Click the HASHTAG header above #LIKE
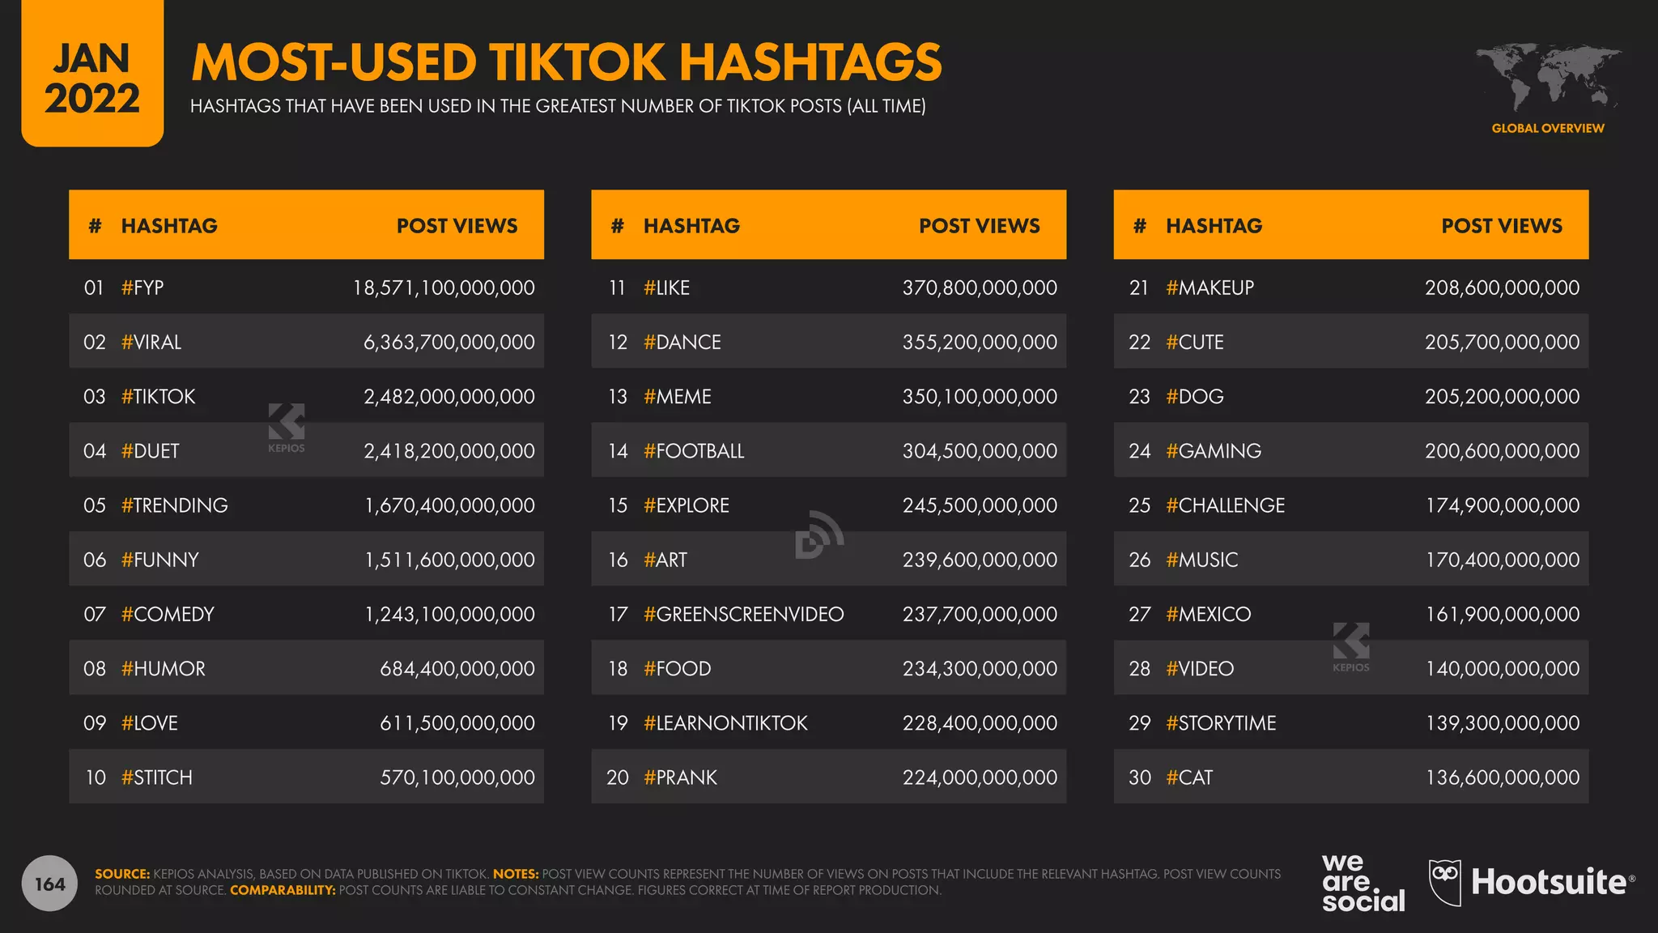 point(691,226)
